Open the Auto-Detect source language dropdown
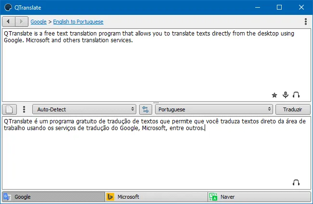Viewport: 313px width, 204px height. (x=84, y=109)
